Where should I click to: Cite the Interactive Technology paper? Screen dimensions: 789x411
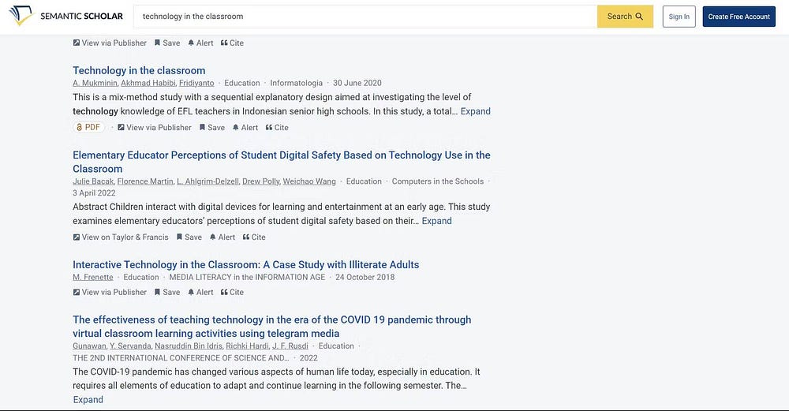pyautogui.click(x=232, y=292)
